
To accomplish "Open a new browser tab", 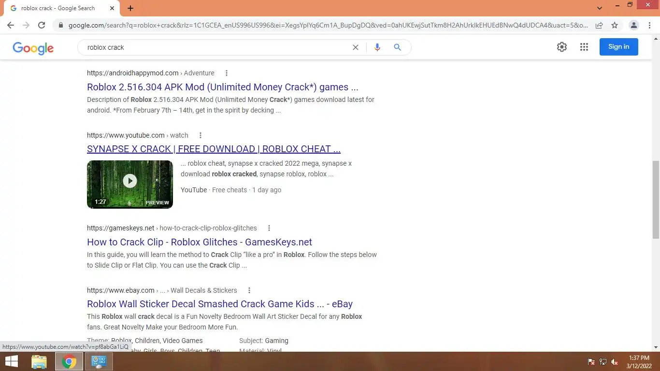I will (130, 8).
